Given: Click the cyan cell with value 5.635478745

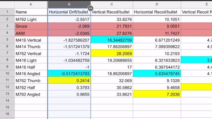Looking at the screenshot, I should tap(157, 74).
